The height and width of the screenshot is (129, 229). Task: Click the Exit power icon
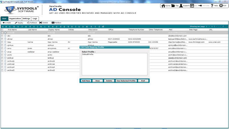(x=221, y=6)
